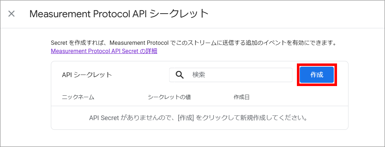Open Measurement Protocol API Secret の詳細 link
The width and height of the screenshot is (385, 147).
pos(104,51)
